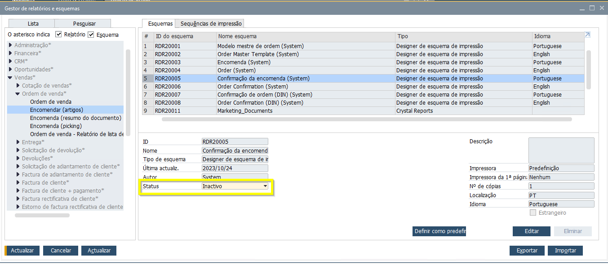Switch to Sequências de impressão tab

[211, 24]
